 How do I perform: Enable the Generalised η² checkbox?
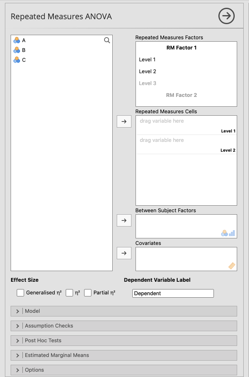[20, 293]
